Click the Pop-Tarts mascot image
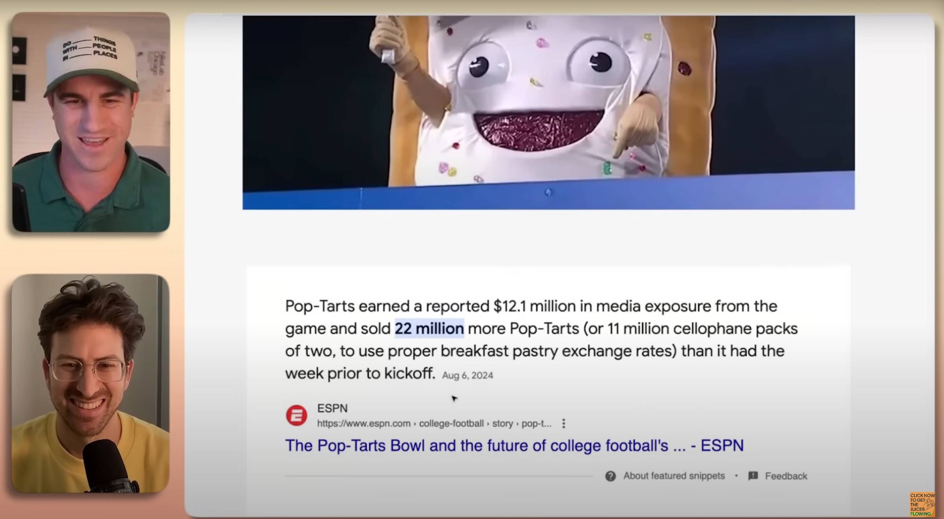 pos(548,112)
